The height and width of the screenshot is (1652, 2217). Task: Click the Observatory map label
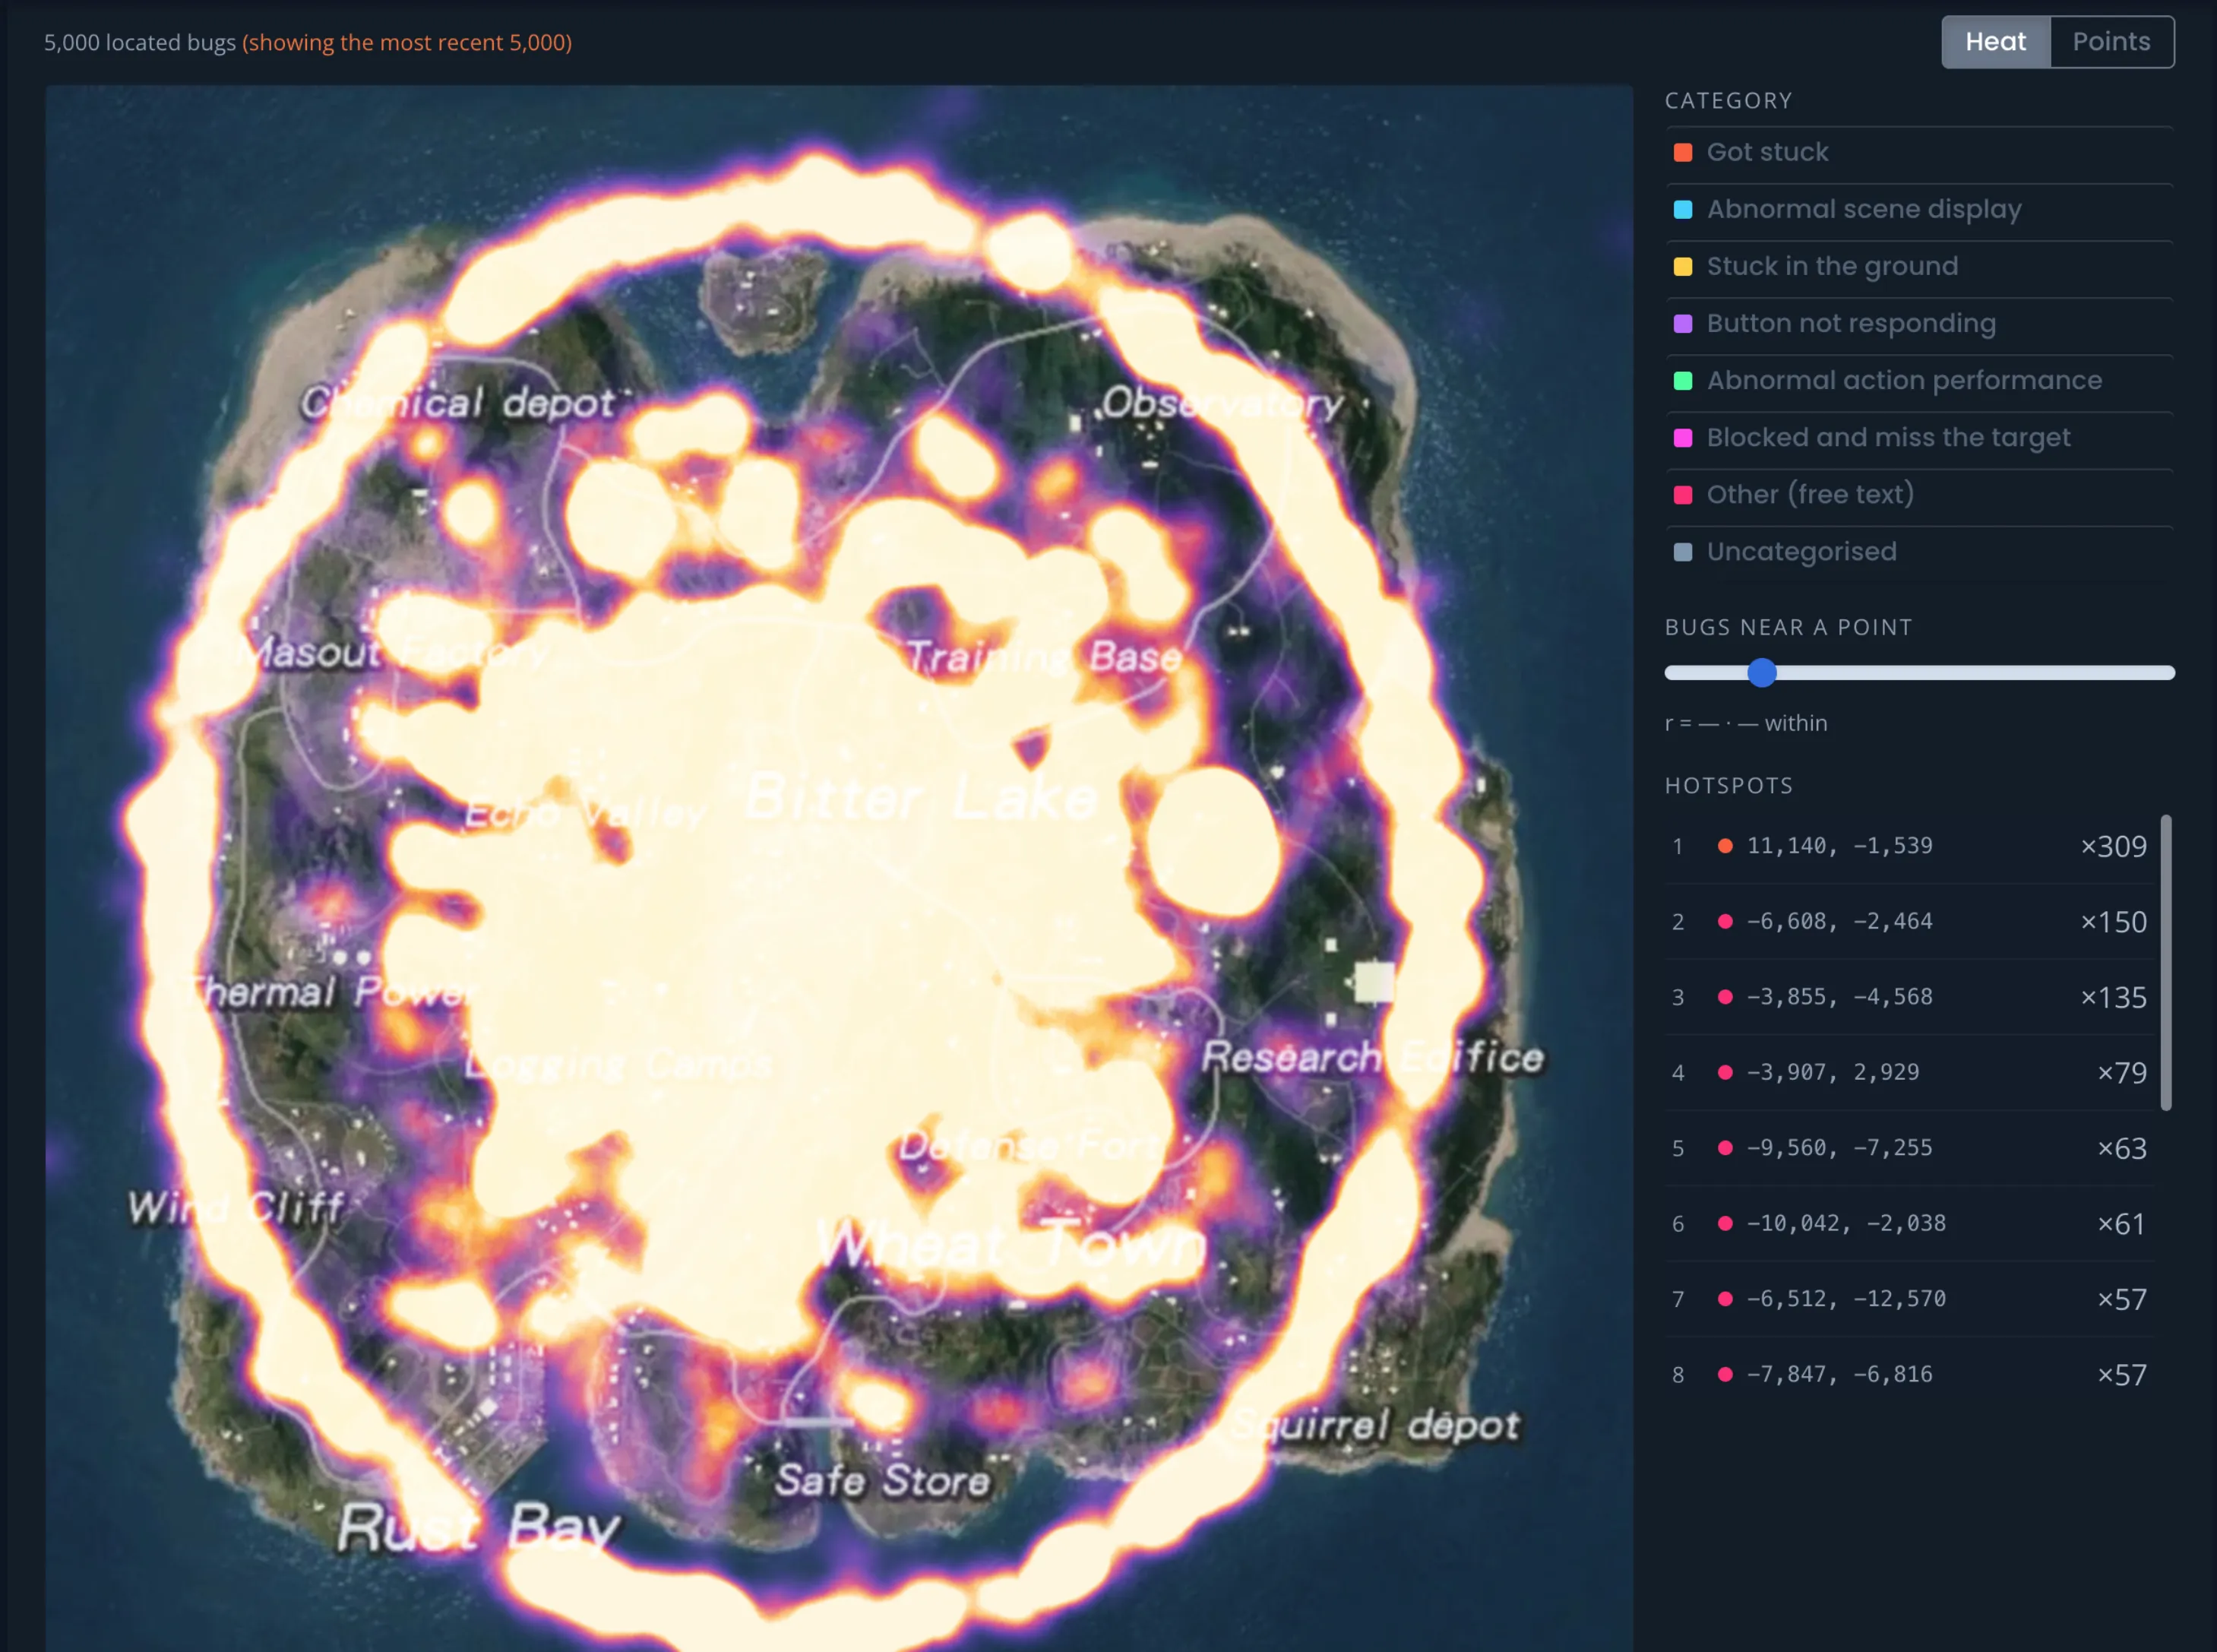(1222, 404)
